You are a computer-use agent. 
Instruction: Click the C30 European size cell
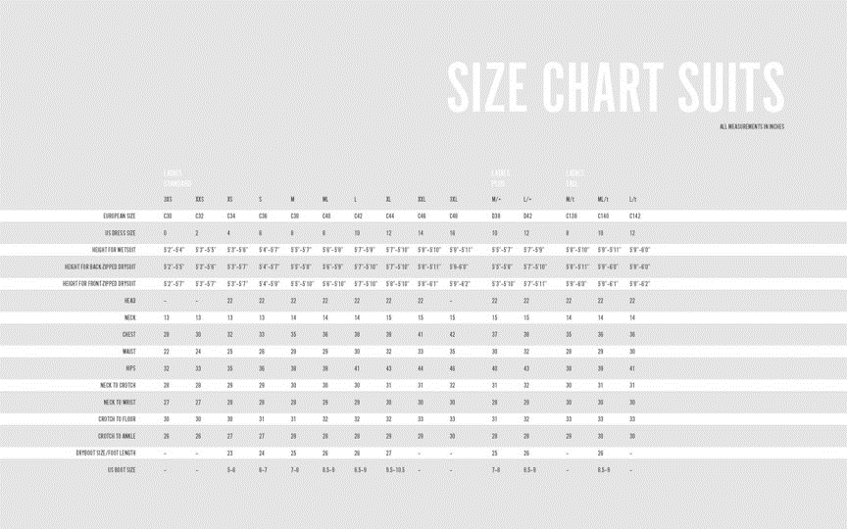pos(168,216)
